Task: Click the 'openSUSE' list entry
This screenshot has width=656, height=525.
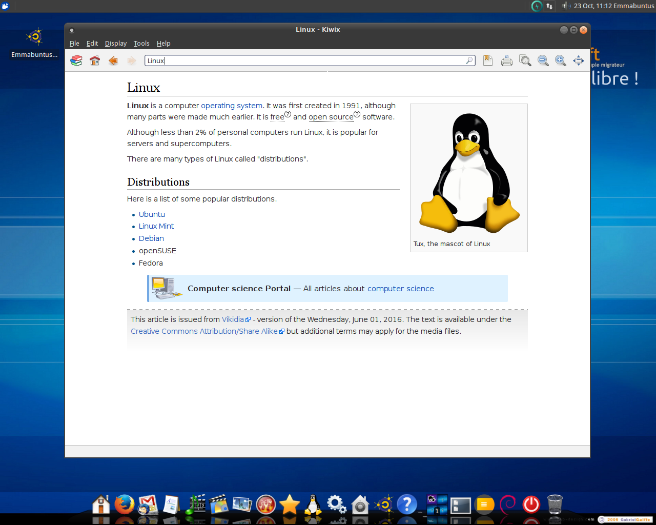Action: tap(157, 251)
